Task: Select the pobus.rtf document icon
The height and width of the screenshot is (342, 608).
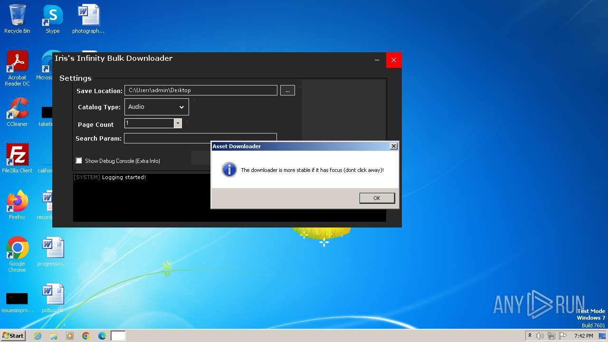Action: tap(52, 298)
